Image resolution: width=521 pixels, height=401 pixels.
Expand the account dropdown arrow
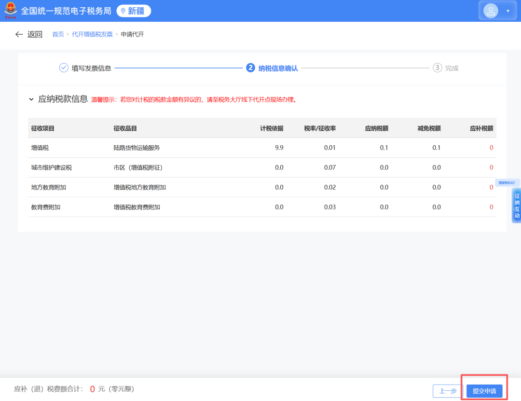click(507, 11)
